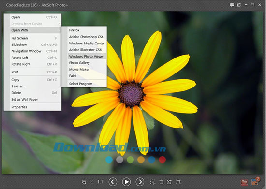266x189 pixels.
Task: Go to the next photo
Action: pyautogui.click(x=140, y=182)
